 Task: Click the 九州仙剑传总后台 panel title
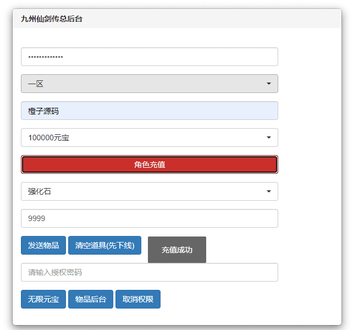(52, 19)
